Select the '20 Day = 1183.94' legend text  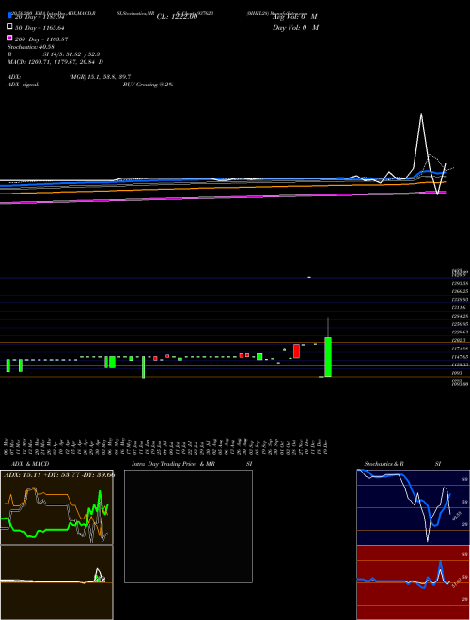coord(39,17)
